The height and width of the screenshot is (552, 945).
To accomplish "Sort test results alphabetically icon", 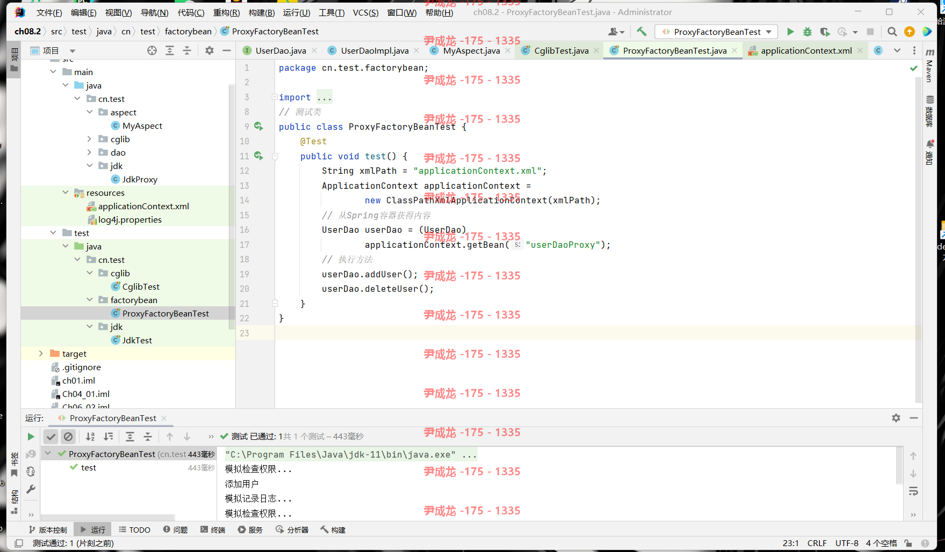I will tap(90, 437).
